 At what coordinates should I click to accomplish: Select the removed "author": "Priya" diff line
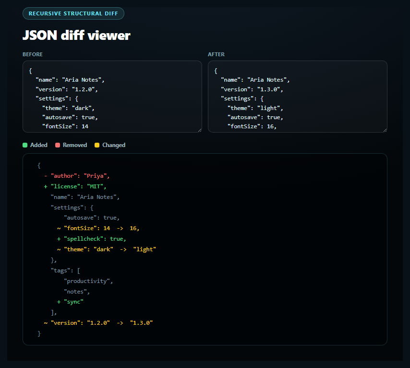pos(77,176)
